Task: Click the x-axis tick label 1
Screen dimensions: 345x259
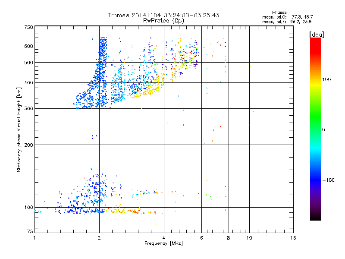Action: [x=34, y=238]
